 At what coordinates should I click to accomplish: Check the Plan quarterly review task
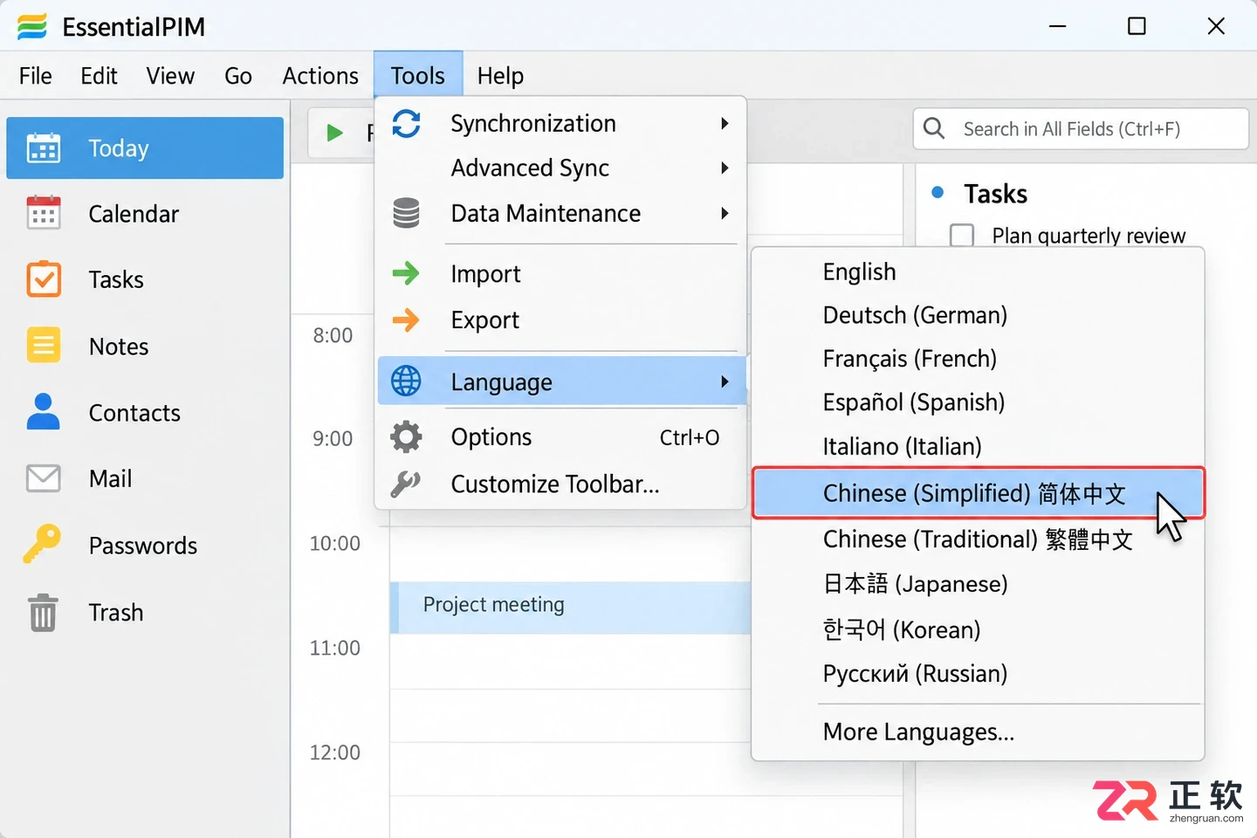point(962,236)
